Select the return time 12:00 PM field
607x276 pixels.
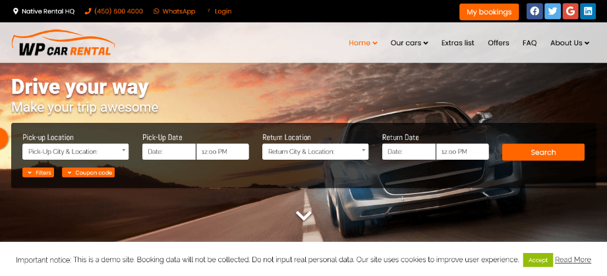pos(462,152)
